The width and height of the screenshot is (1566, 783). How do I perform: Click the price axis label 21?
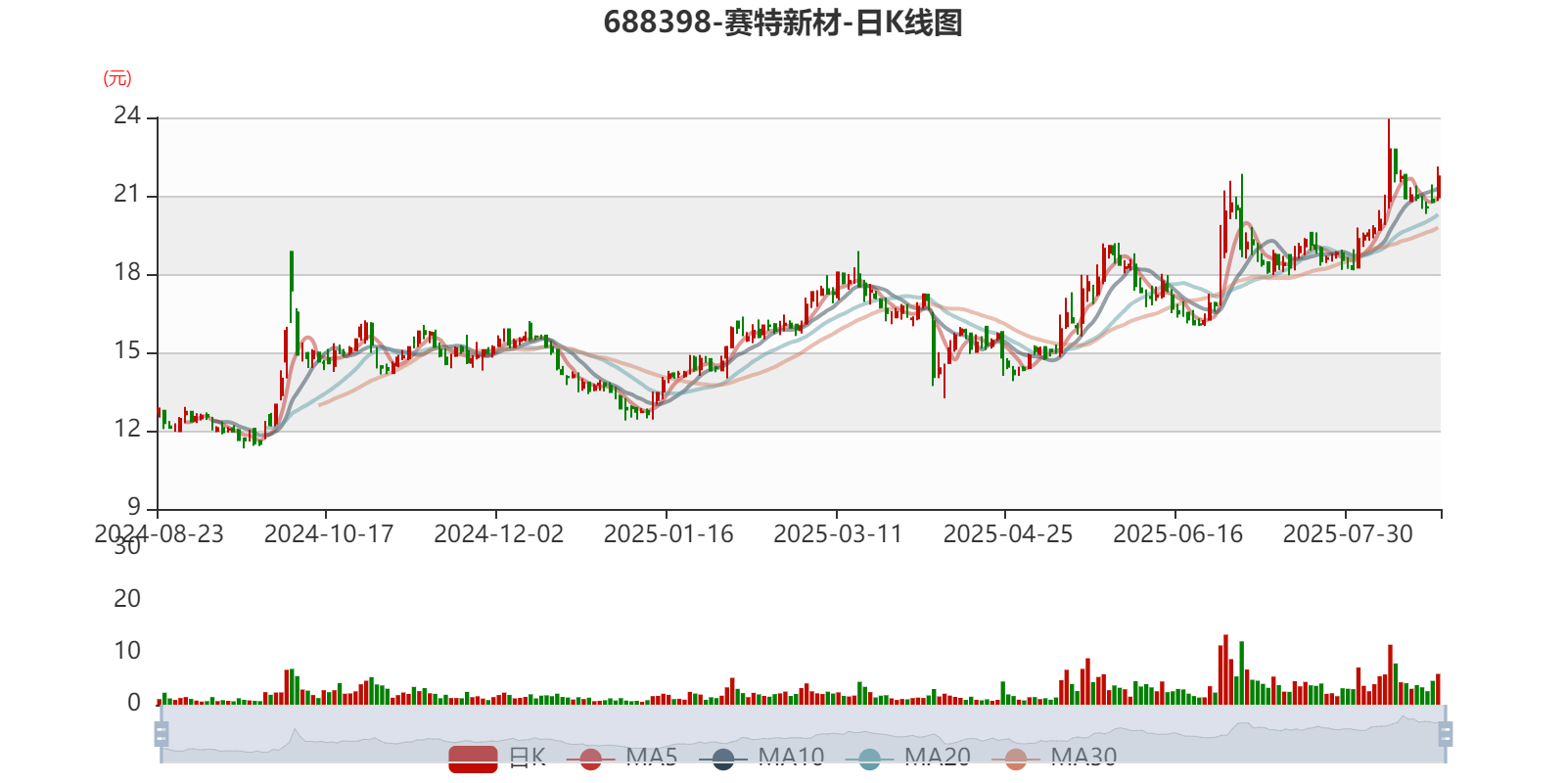click(x=127, y=195)
